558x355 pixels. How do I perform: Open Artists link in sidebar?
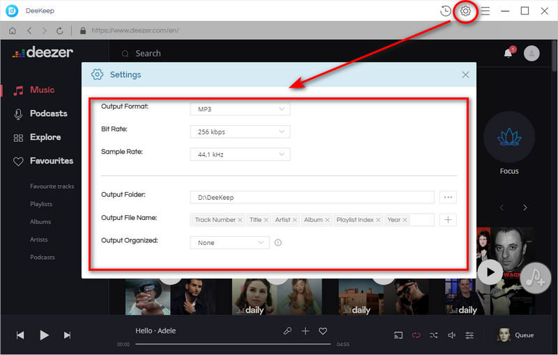(39, 239)
